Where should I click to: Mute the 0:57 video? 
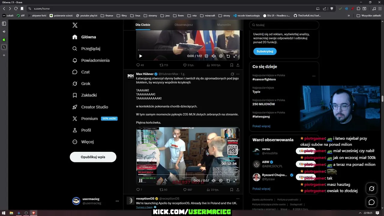click(x=214, y=181)
